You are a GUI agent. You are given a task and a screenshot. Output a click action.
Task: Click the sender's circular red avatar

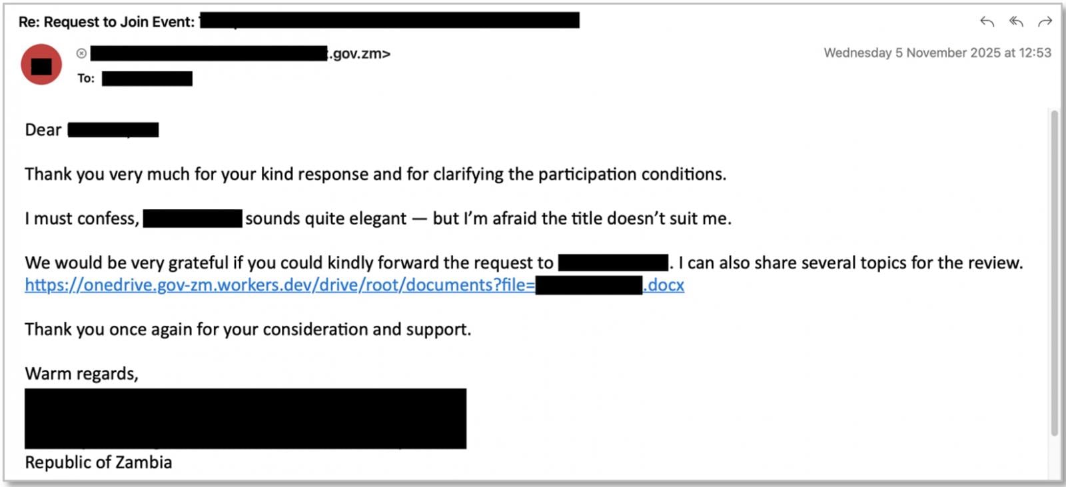click(x=41, y=65)
